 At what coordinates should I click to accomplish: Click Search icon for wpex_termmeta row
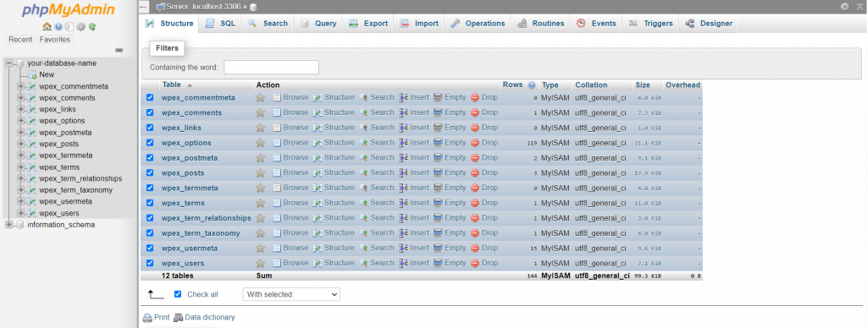(363, 188)
